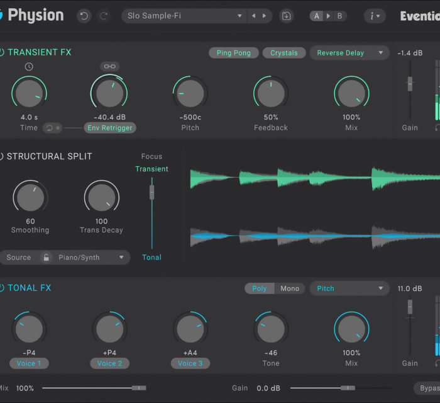The width and height of the screenshot is (440, 403).
Task: Open Pitch effect type dropdown
Action: (349, 288)
